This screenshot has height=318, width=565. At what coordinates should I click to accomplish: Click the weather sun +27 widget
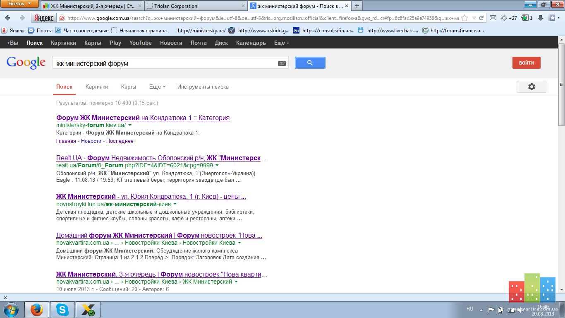click(x=509, y=18)
